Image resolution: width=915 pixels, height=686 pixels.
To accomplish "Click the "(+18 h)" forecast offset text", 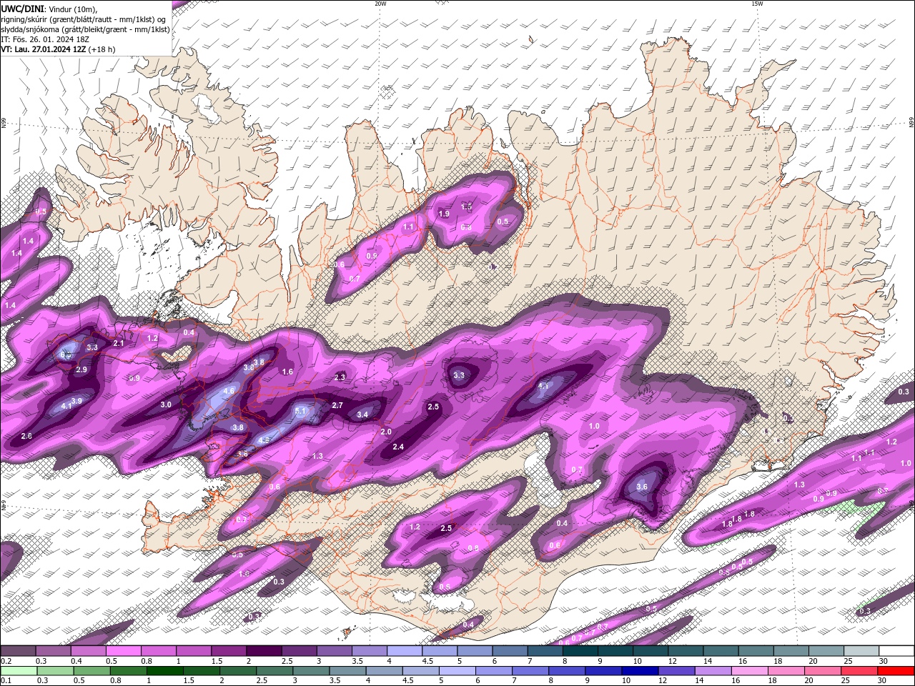I will point(102,49).
